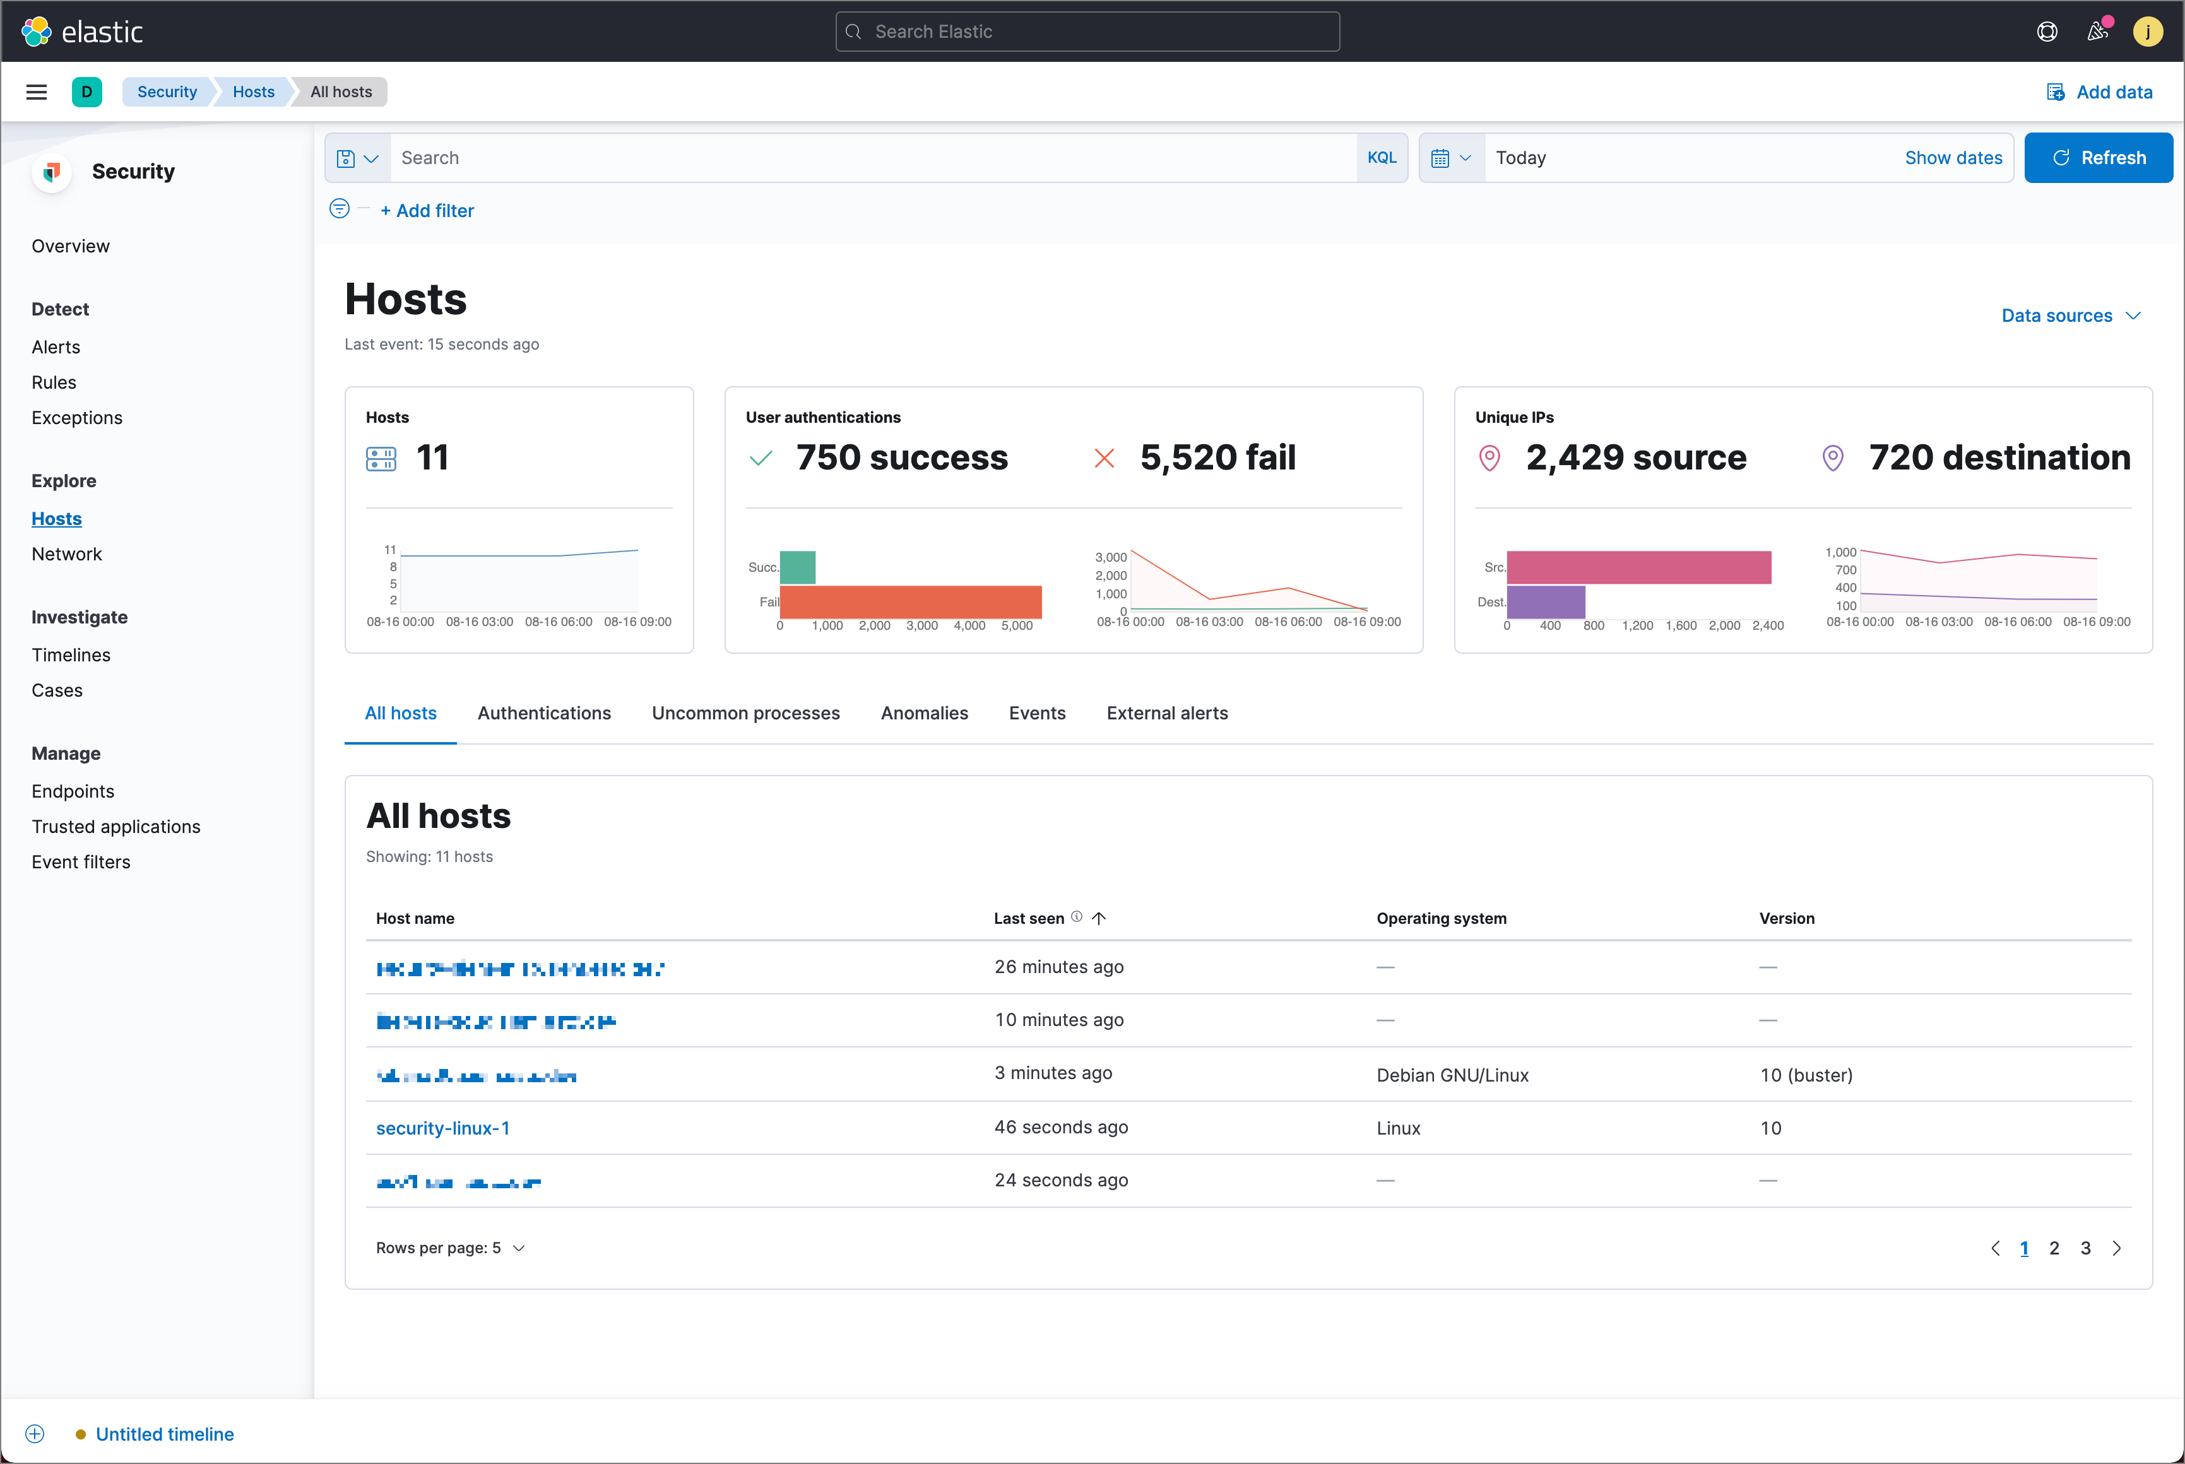Click the filter options icon beside Add filter
The height and width of the screenshot is (1464, 2185).
point(339,209)
